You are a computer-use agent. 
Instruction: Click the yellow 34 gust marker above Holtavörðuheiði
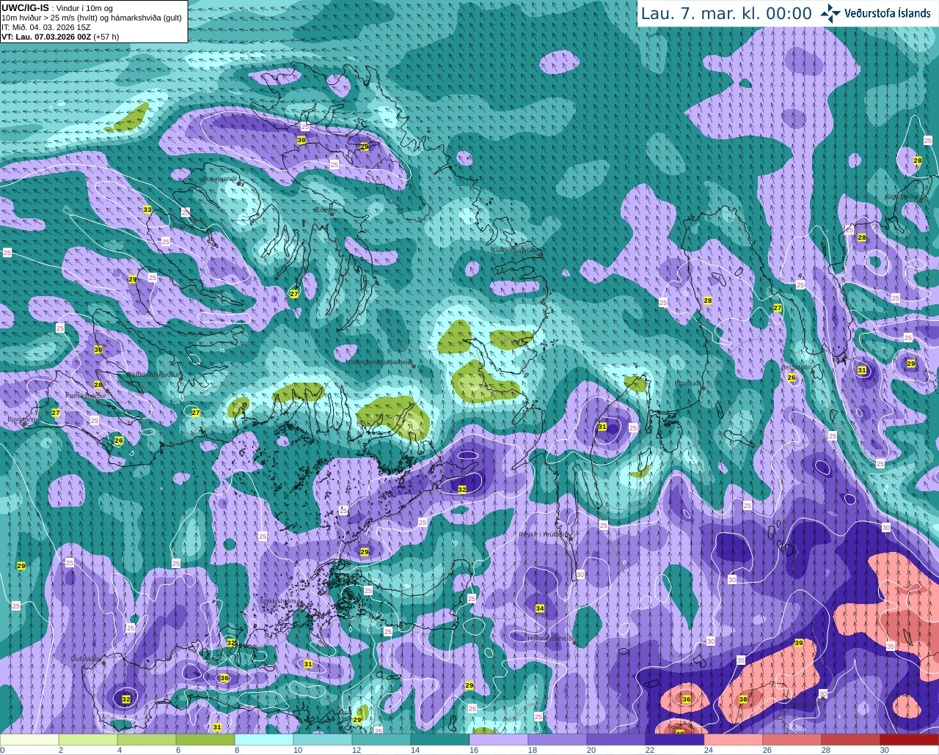pyautogui.click(x=540, y=608)
